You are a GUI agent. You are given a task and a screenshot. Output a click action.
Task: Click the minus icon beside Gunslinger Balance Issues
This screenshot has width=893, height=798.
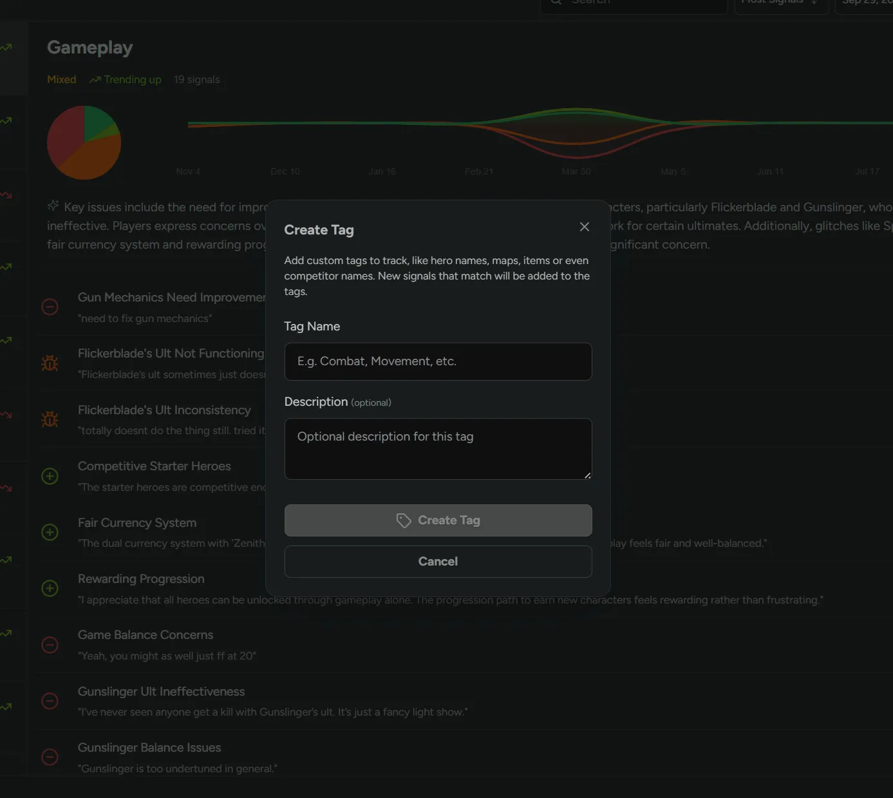[50, 757]
